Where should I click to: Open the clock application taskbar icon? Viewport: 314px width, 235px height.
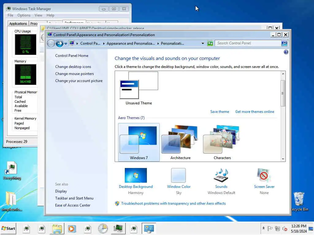(103, 229)
